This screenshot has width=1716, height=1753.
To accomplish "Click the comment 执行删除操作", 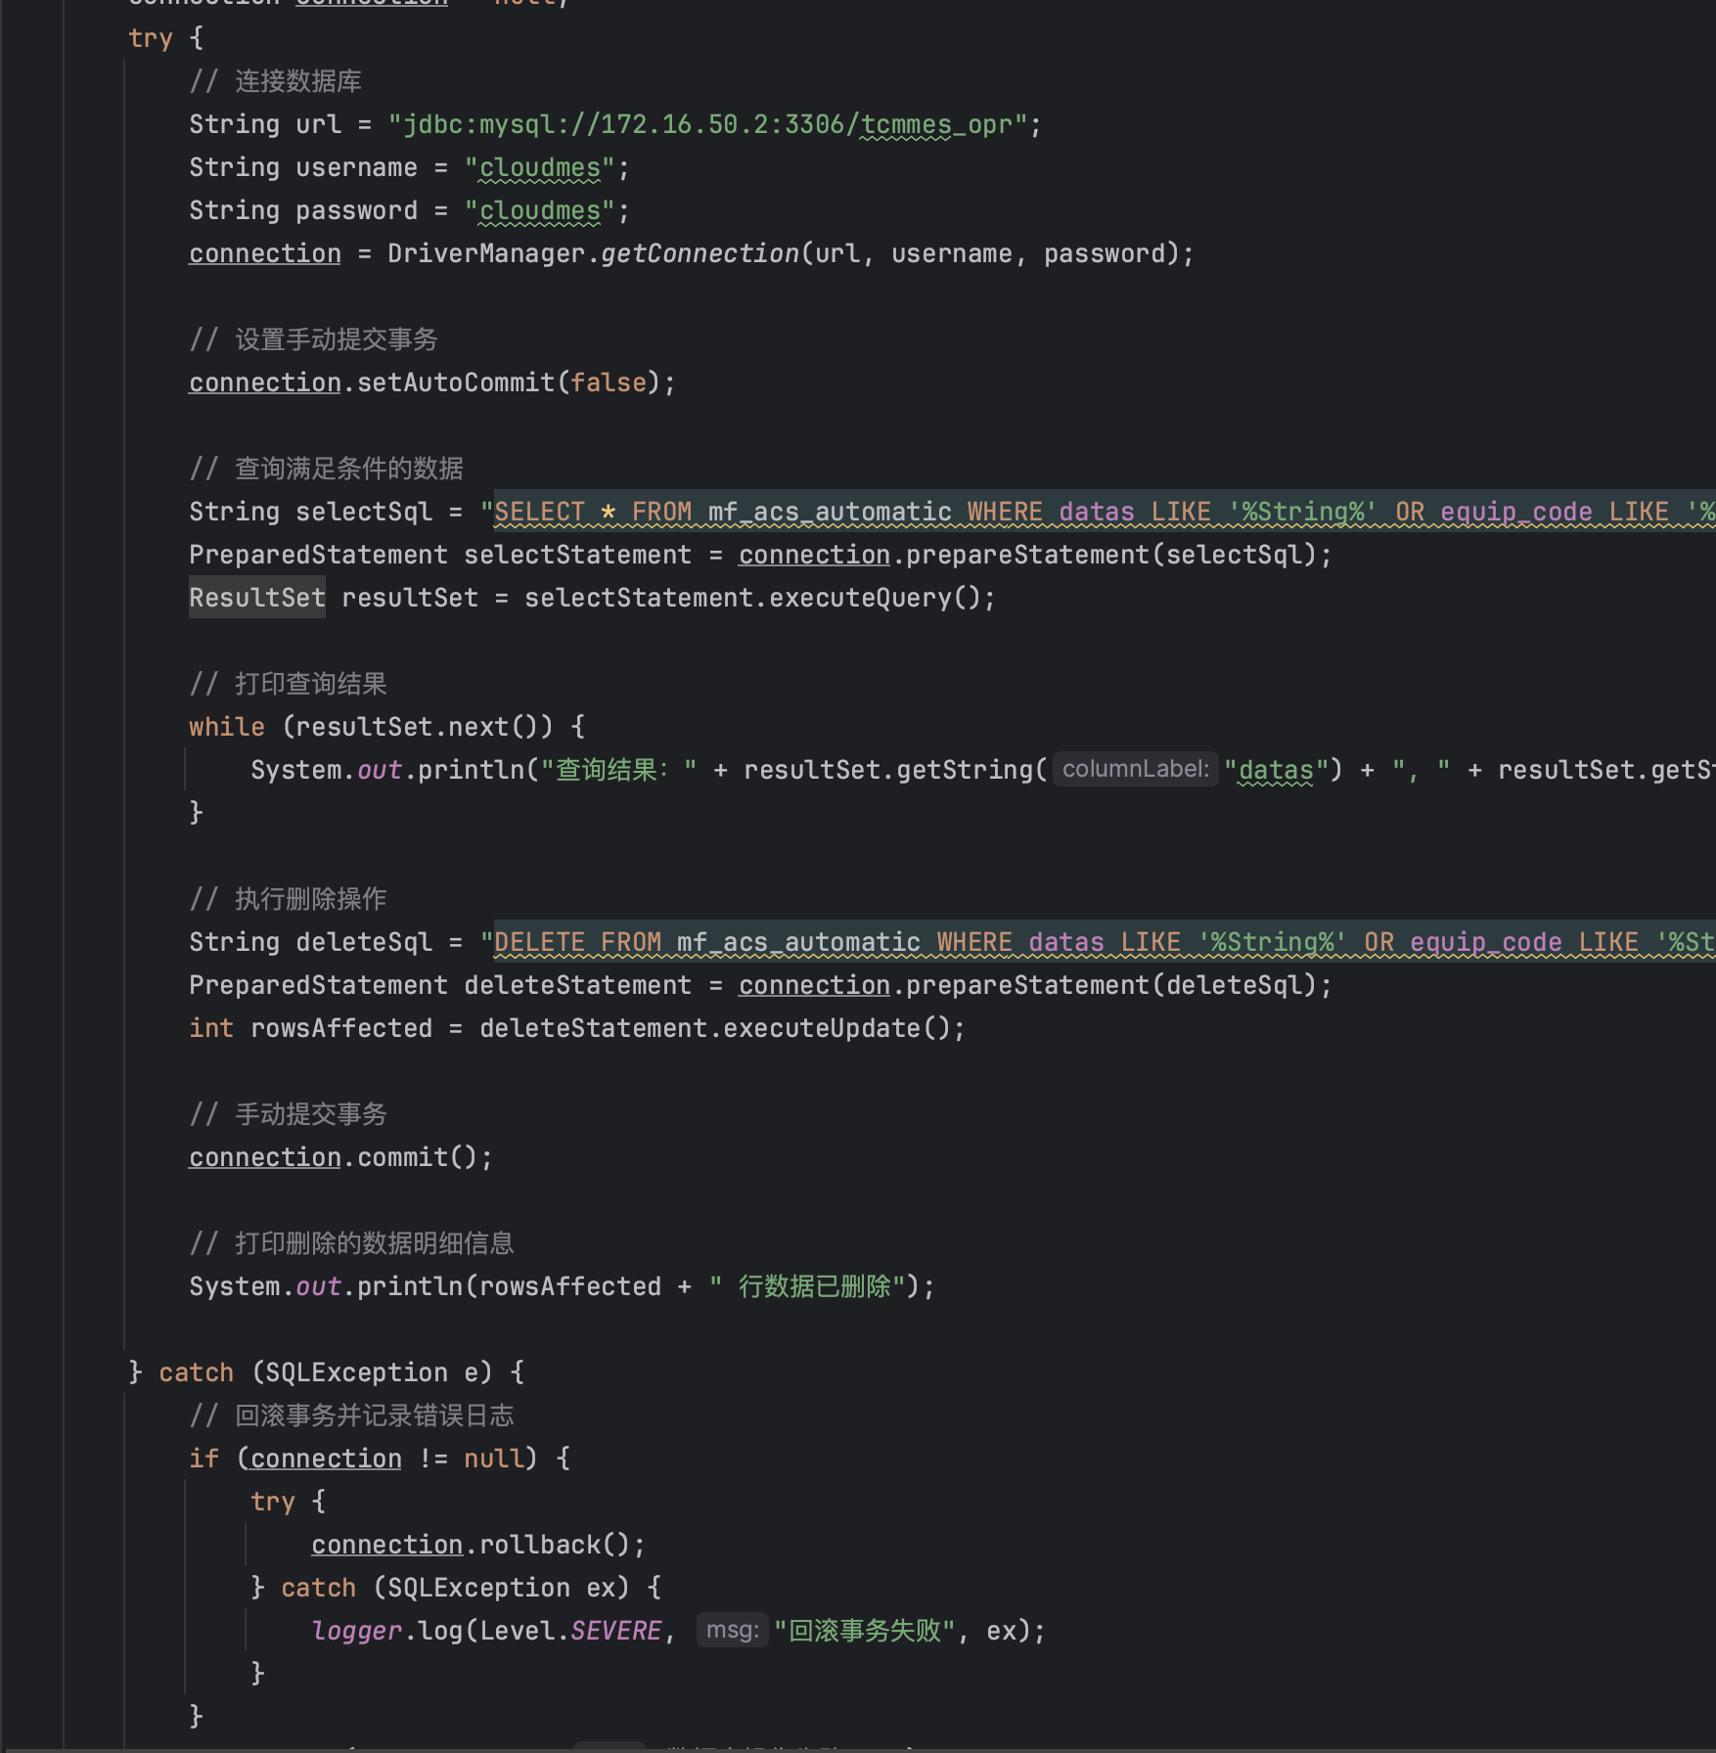I will (289, 899).
